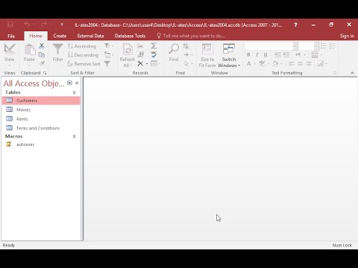Toggle Italic text formatting
This screenshot has width=358, height=268.
pyautogui.click(x=257, y=54)
